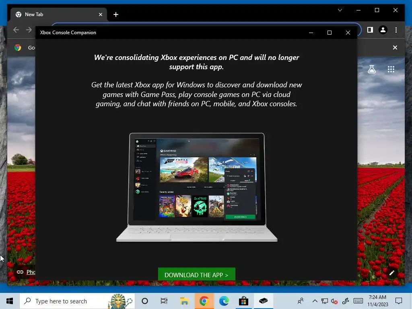The height and width of the screenshot is (309, 412).
Task: Expand hidden system tray icons
Action: click(315, 301)
